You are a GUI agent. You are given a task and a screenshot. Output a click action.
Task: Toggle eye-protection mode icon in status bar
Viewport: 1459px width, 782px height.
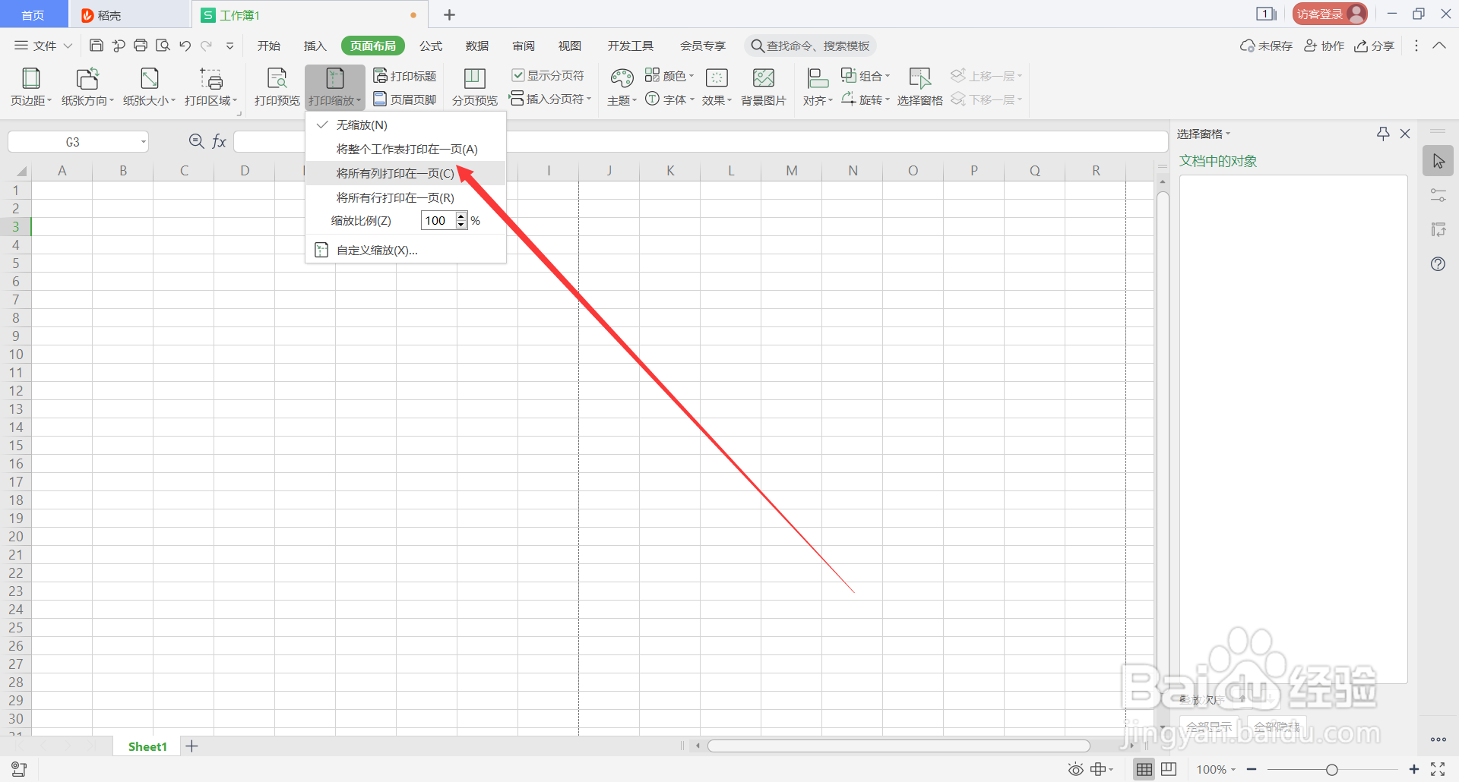(x=1075, y=769)
